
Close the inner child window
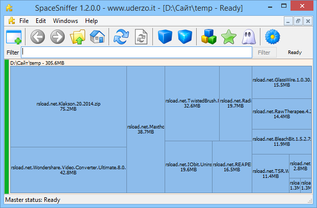point(308,21)
